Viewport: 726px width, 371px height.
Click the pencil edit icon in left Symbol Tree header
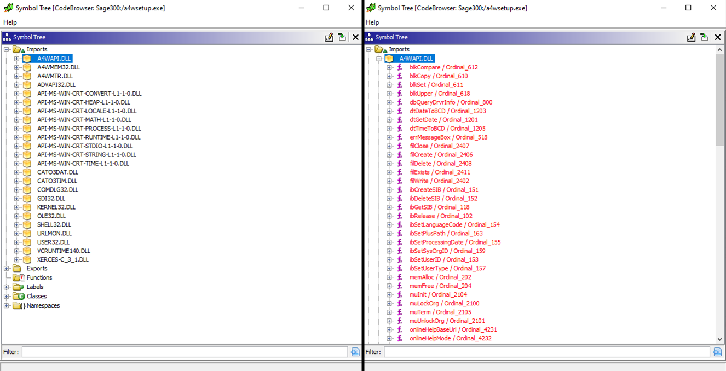(329, 37)
